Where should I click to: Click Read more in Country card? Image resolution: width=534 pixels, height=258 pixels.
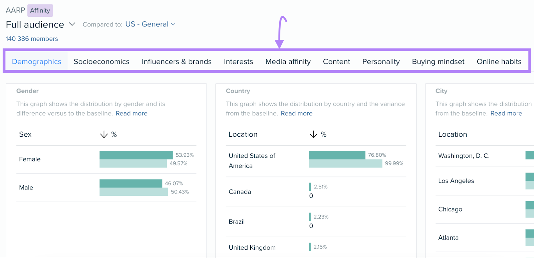[x=297, y=114]
